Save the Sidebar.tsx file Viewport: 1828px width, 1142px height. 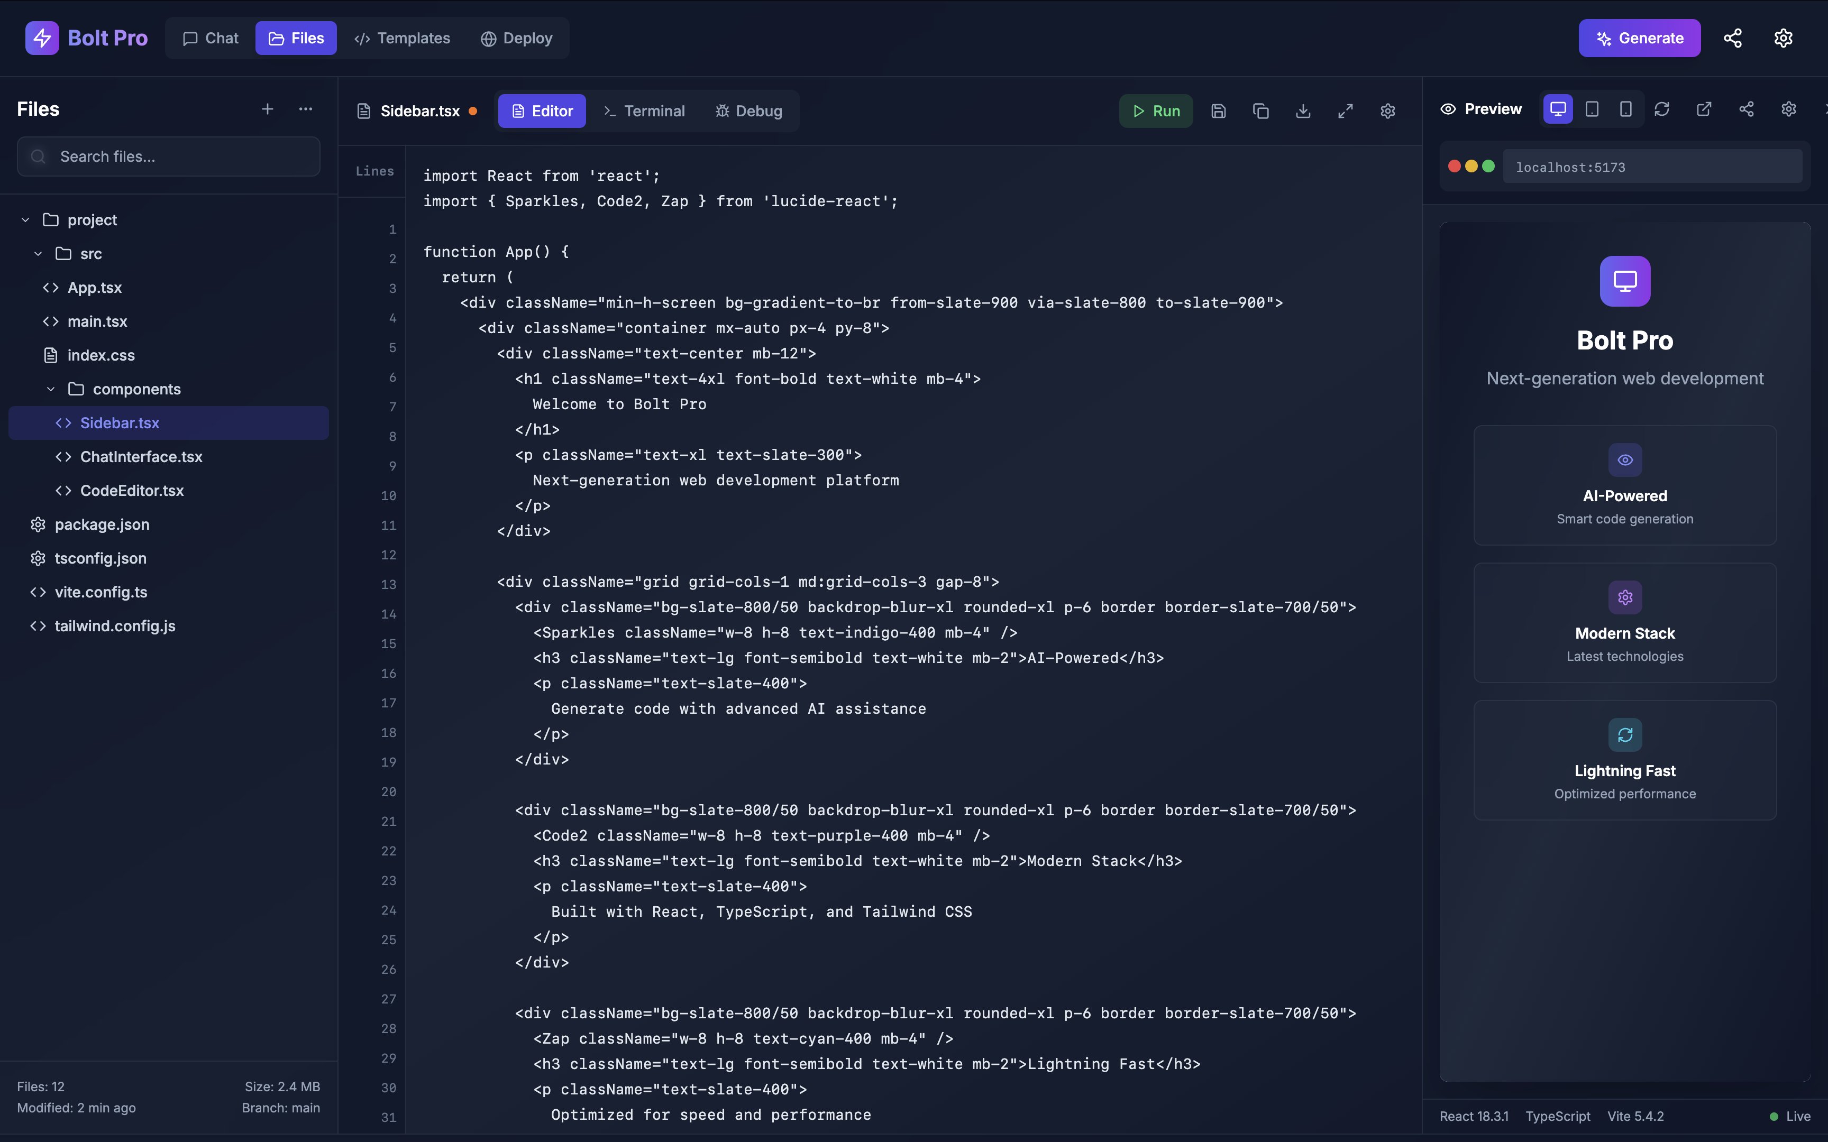[x=1219, y=111]
